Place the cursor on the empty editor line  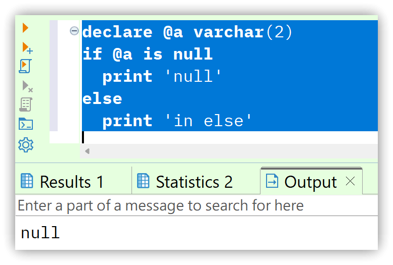coord(229,137)
